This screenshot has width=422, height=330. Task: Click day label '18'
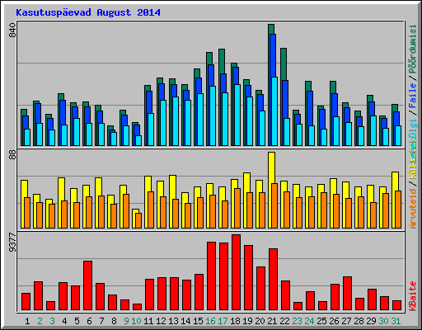235,321
